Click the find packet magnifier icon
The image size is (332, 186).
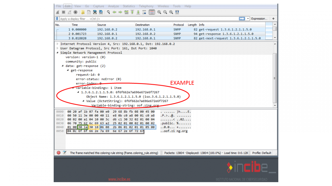click(x=108, y=12)
